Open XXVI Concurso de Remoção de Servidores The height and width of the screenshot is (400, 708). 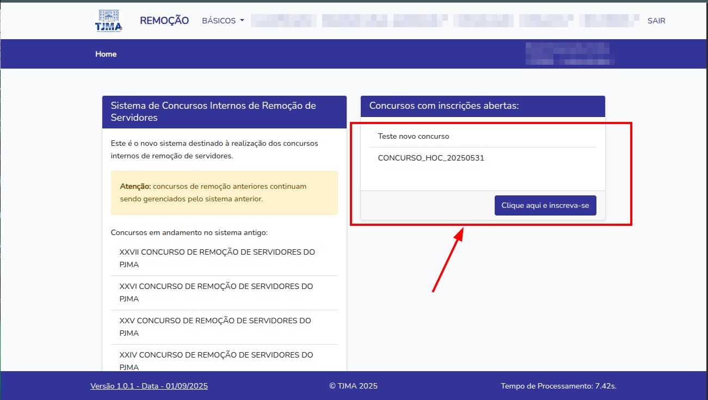pyautogui.click(x=216, y=292)
